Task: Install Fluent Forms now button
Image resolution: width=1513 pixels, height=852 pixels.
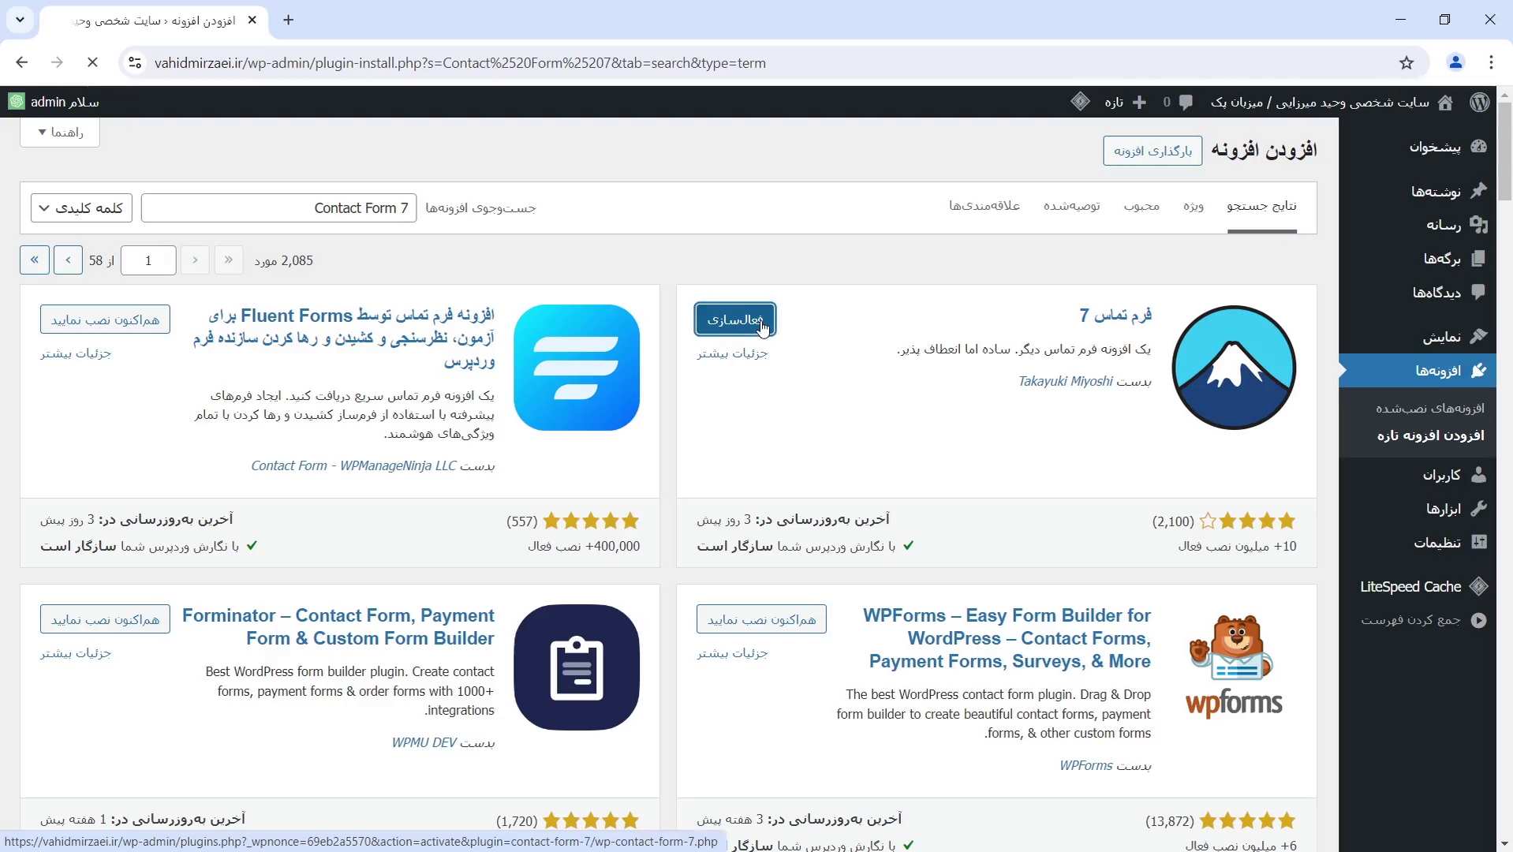Action: point(105,319)
